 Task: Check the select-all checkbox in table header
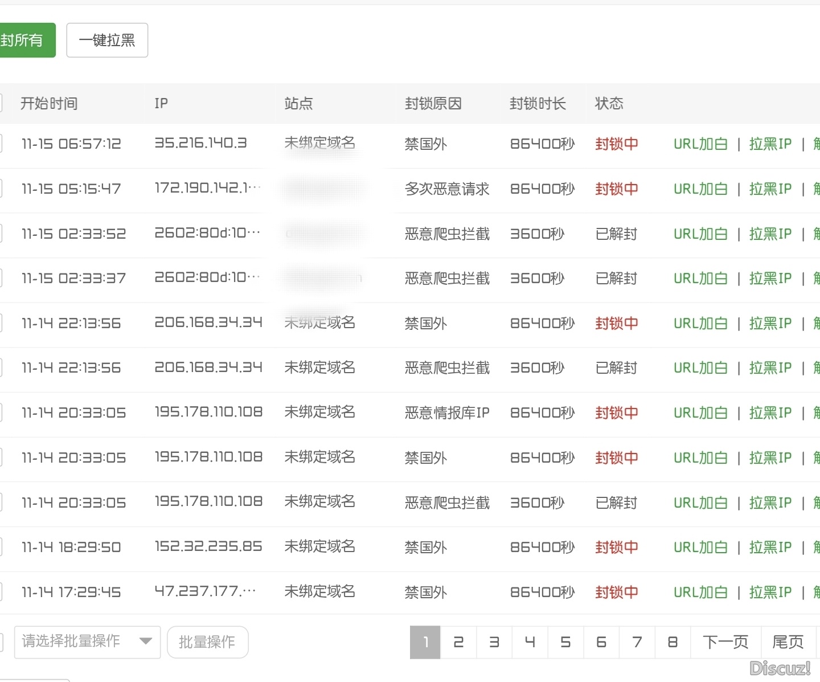click(2, 103)
